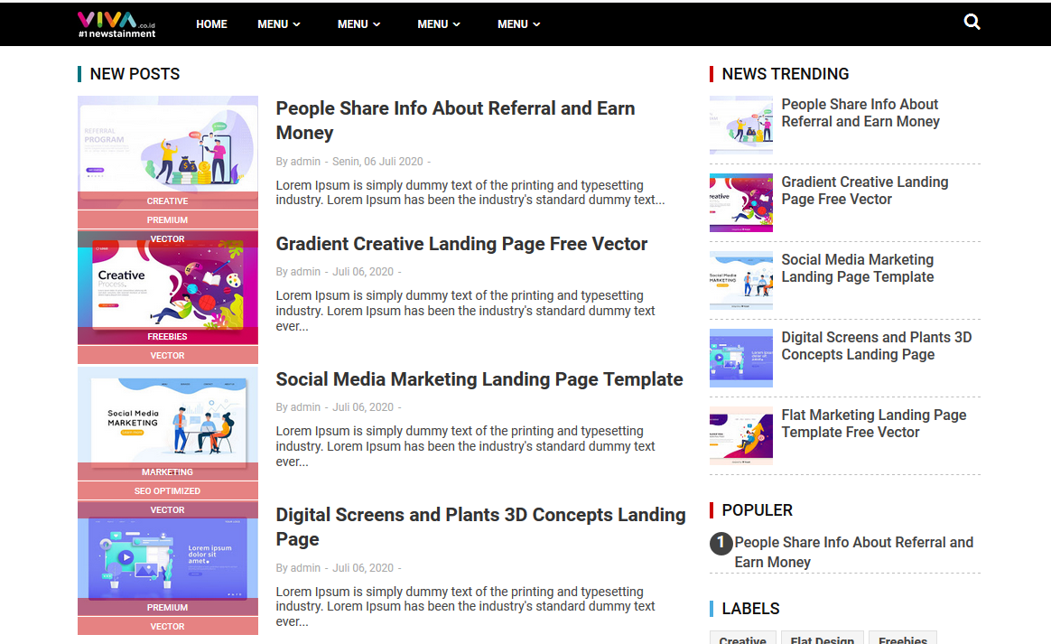
Task: Click trending thumbnail for Gradient Creative Landing
Action: click(740, 202)
